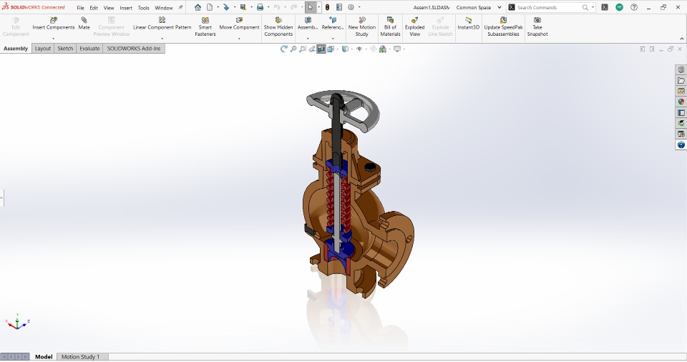Open the File menu

coord(81,7)
